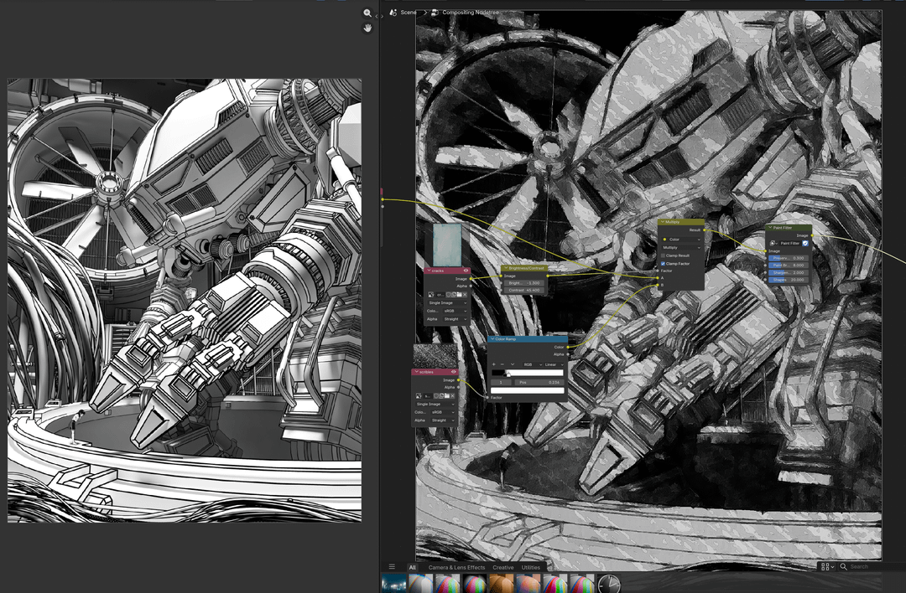Viewport: 906px width, 593px height.
Task: Open the Multiply blend mode dropdown
Action: [x=682, y=247]
